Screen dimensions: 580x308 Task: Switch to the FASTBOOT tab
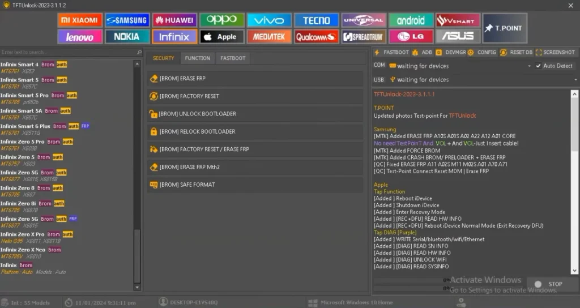[233, 58]
